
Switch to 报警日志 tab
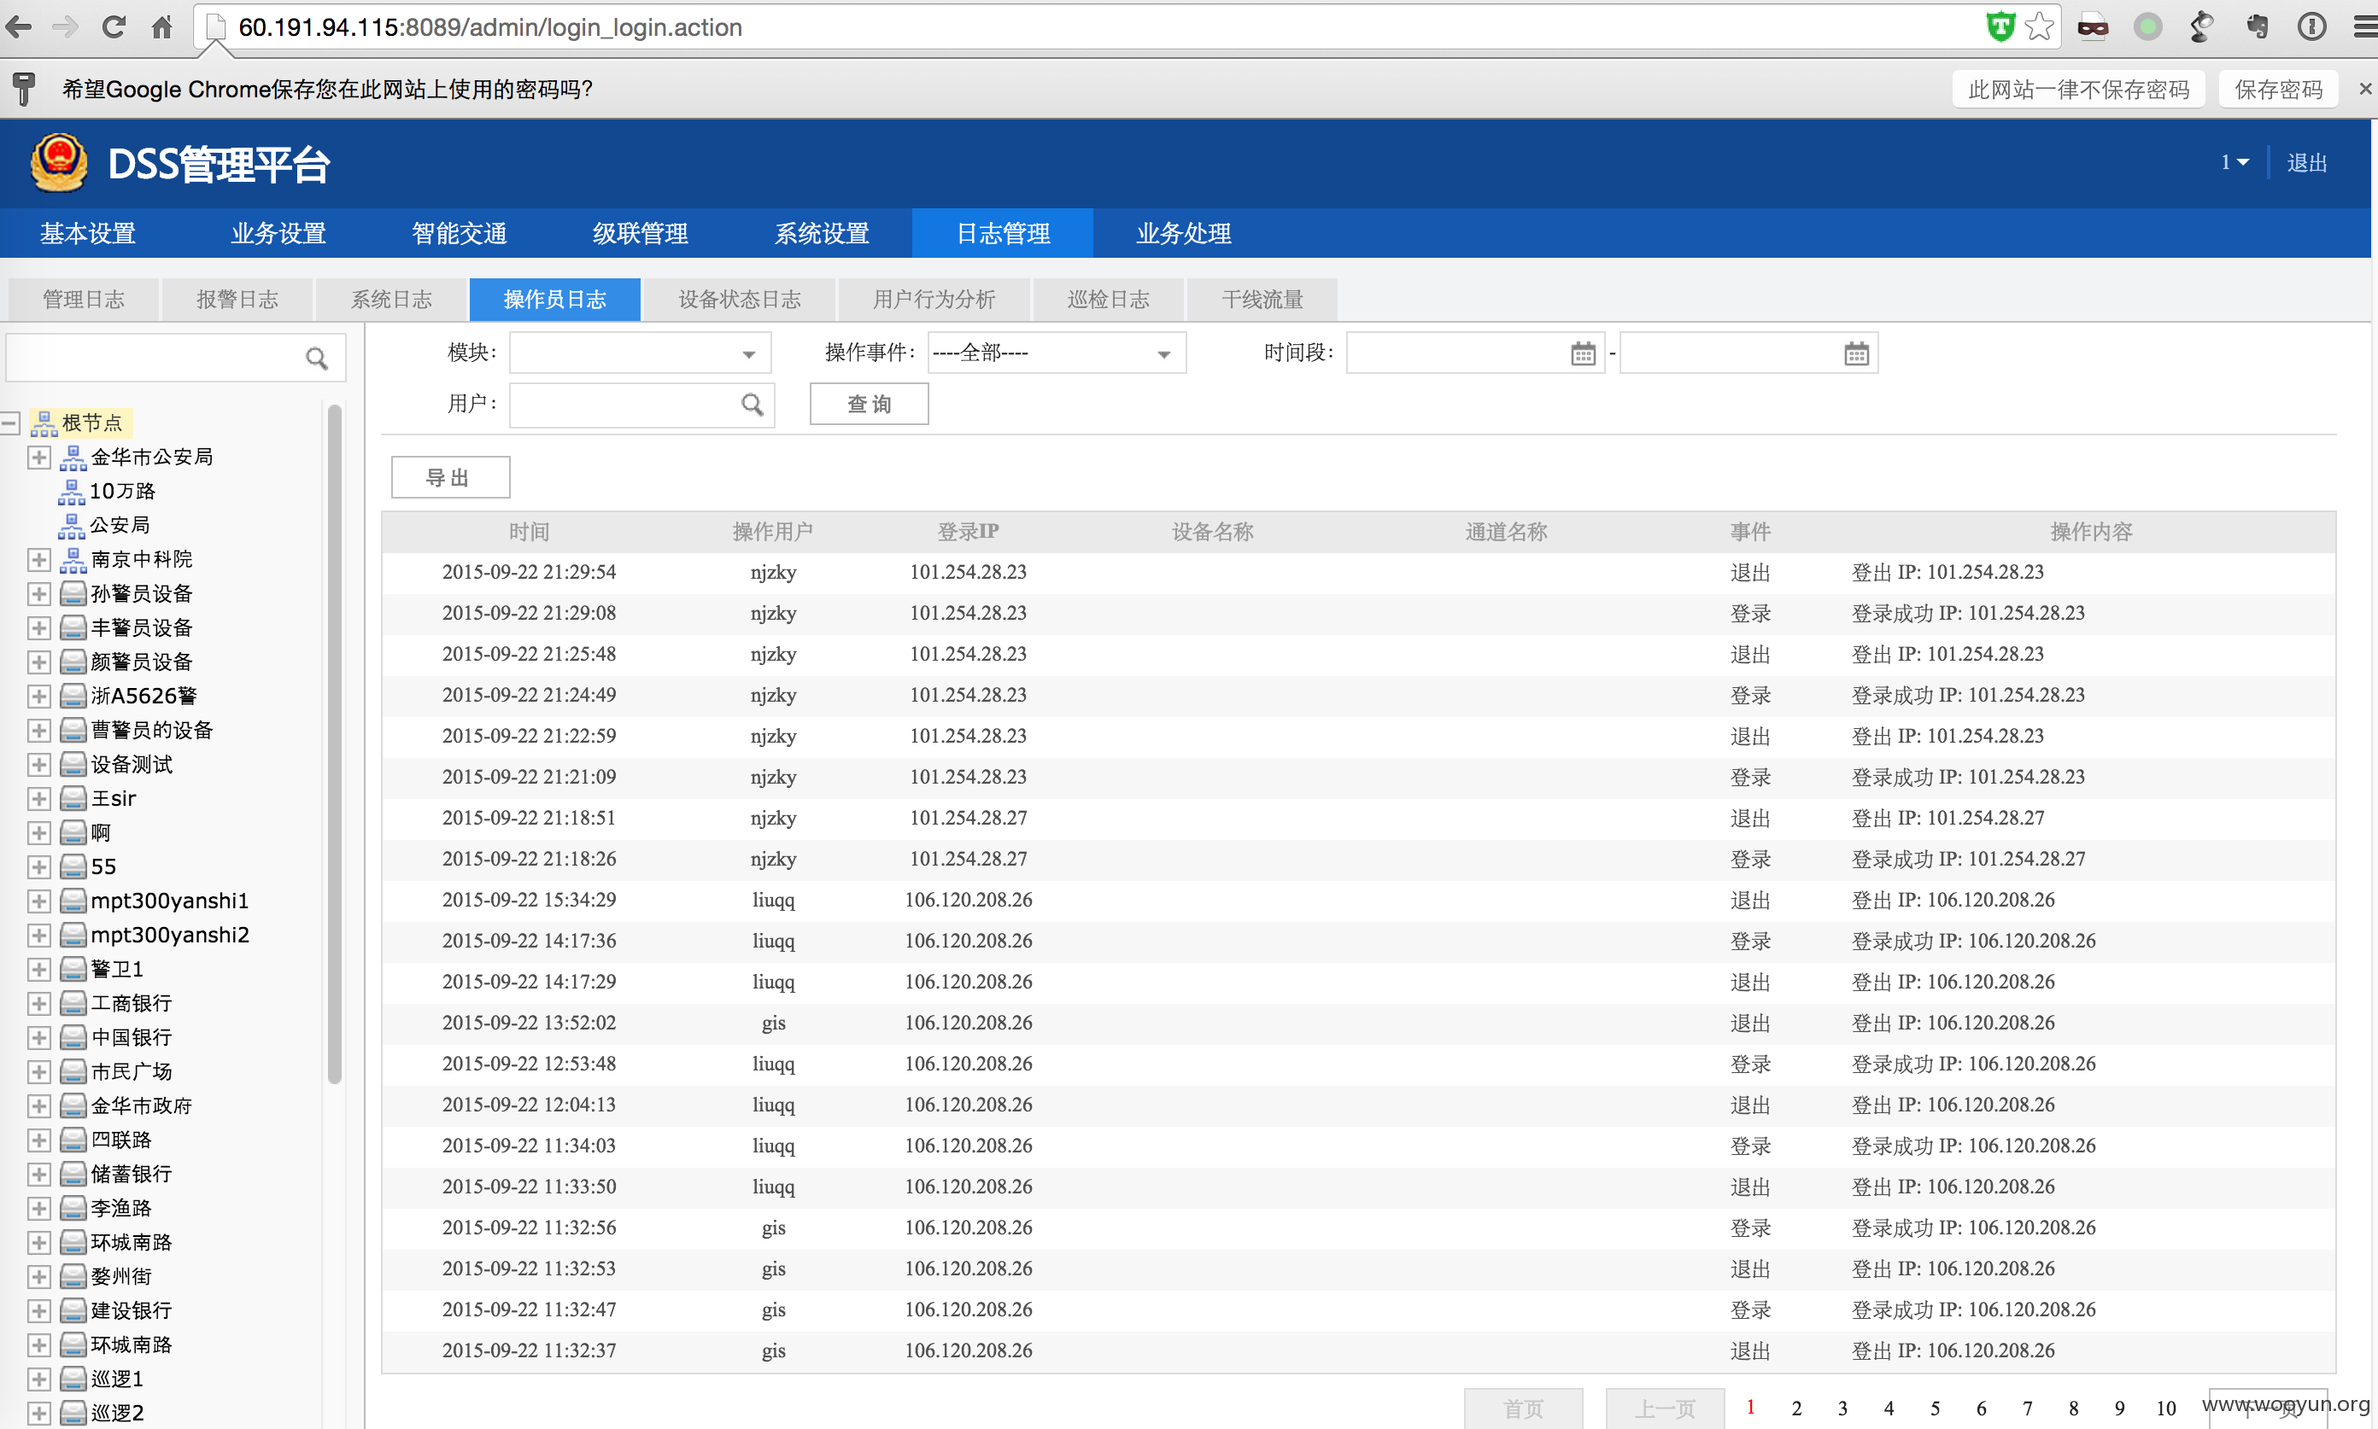tap(237, 300)
